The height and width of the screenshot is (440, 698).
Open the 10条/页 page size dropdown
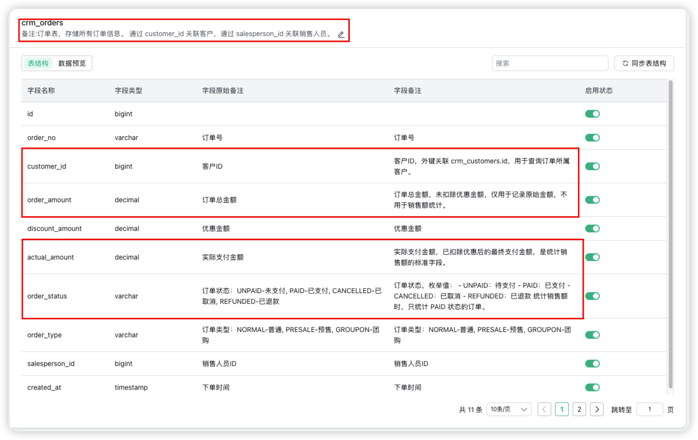[x=508, y=409]
